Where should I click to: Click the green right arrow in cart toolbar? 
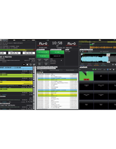[x=95, y=69]
